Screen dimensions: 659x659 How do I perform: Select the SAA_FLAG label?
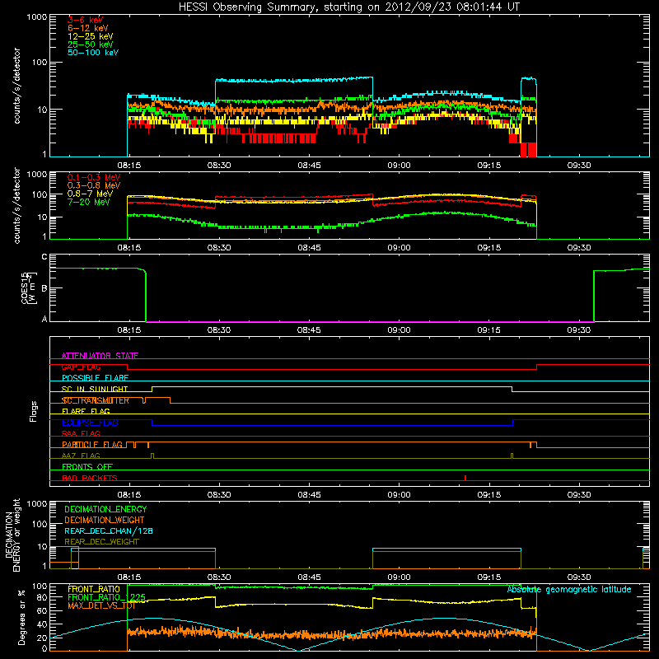pyautogui.click(x=81, y=433)
